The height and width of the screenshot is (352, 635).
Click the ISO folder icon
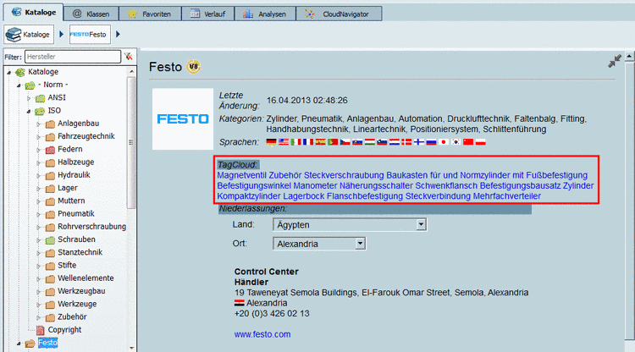[40, 111]
